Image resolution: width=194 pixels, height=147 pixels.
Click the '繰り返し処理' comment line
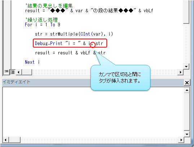coord(41,20)
